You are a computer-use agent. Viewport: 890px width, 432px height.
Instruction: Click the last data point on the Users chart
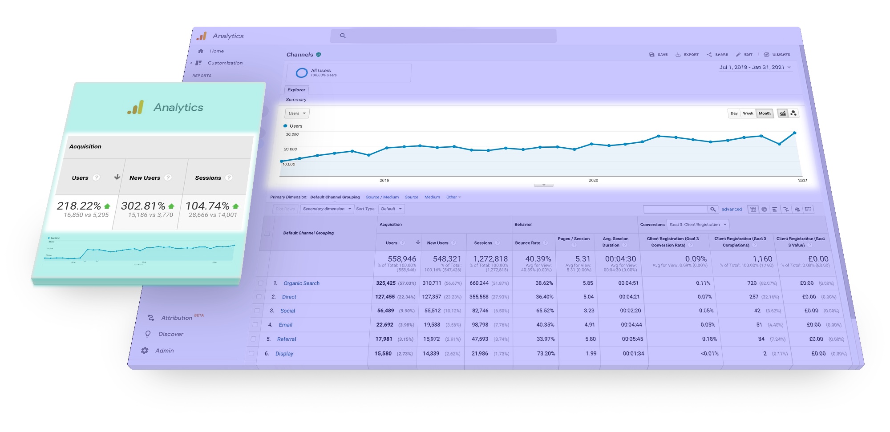pos(795,133)
